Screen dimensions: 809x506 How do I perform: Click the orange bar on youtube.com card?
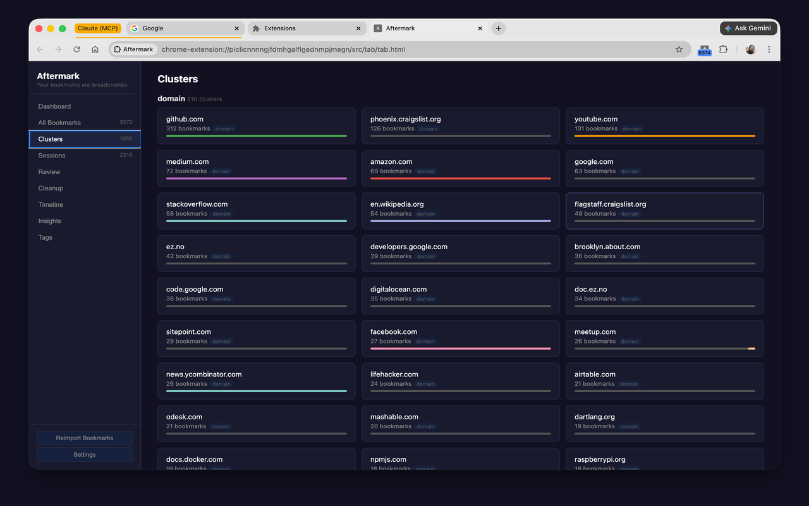click(x=665, y=136)
